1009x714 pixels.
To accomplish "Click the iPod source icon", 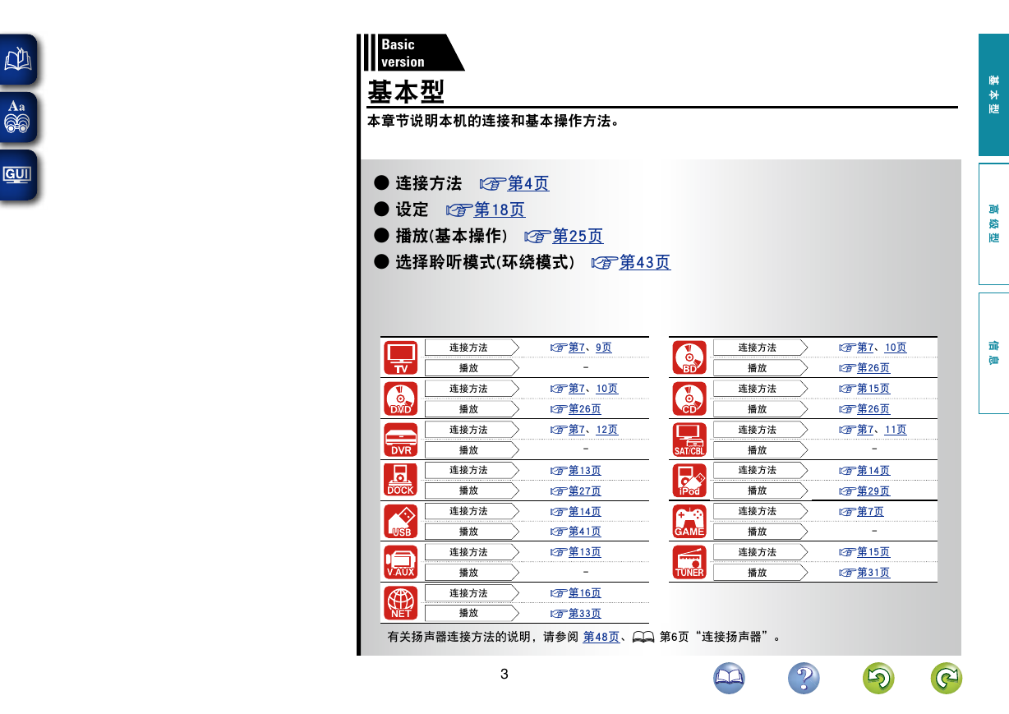I will pyautogui.click(x=689, y=480).
